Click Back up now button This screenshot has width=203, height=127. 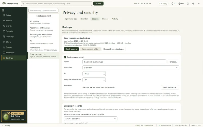(x=71, y=49)
